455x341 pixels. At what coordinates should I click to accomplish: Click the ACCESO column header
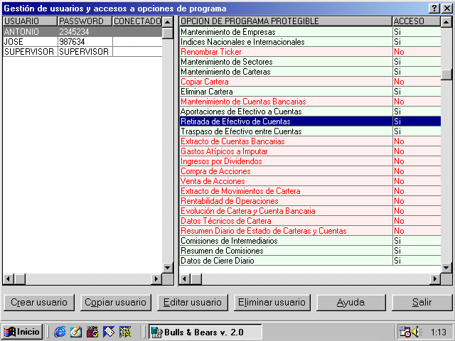point(417,21)
